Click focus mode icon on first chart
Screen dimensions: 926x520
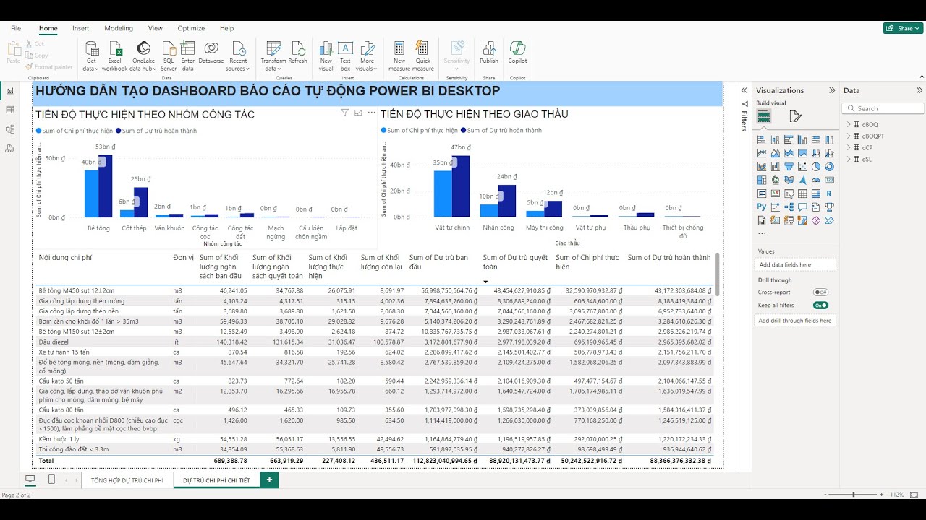[358, 113]
